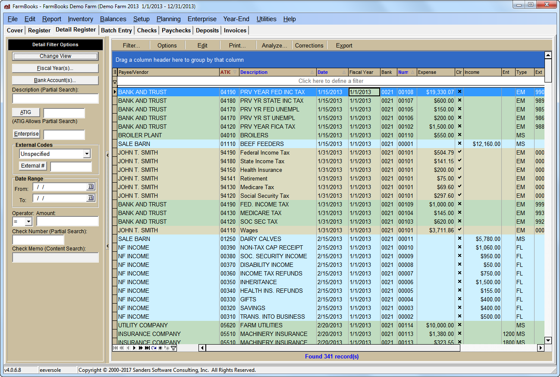Click the Corrections toolbar button

[309, 45]
